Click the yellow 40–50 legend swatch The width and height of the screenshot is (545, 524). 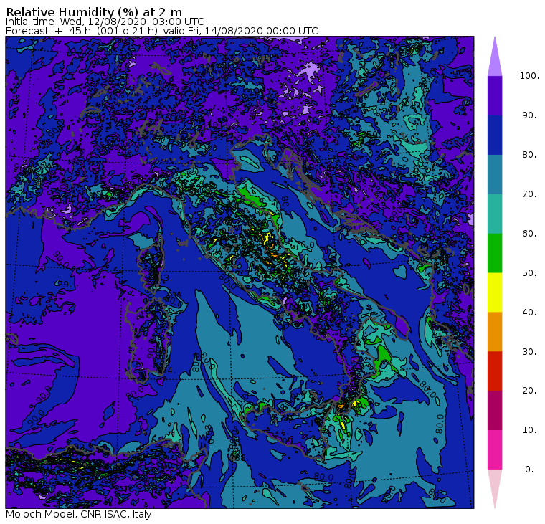pos(495,292)
